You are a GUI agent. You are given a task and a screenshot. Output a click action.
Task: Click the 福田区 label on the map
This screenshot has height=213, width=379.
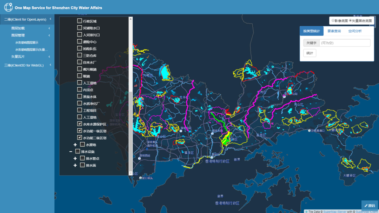tap(189, 153)
